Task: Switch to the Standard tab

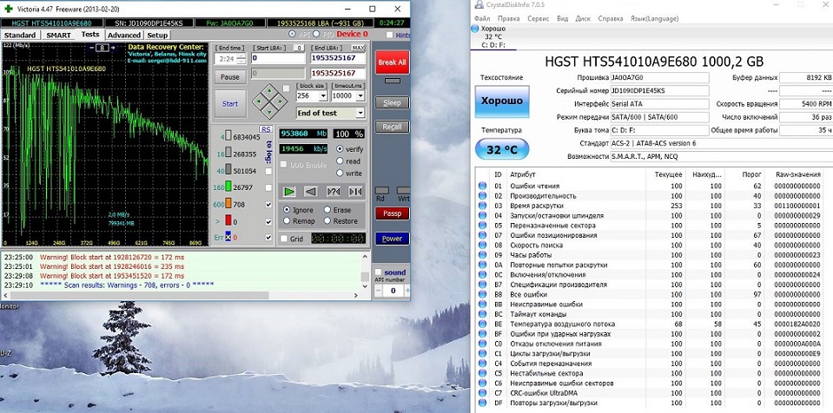Action: point(20,35)
